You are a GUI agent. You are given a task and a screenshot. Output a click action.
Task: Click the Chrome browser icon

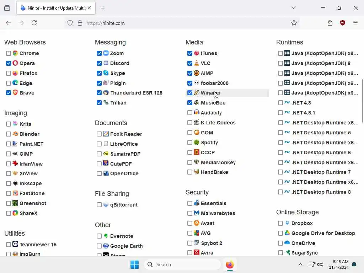(15, 53)
